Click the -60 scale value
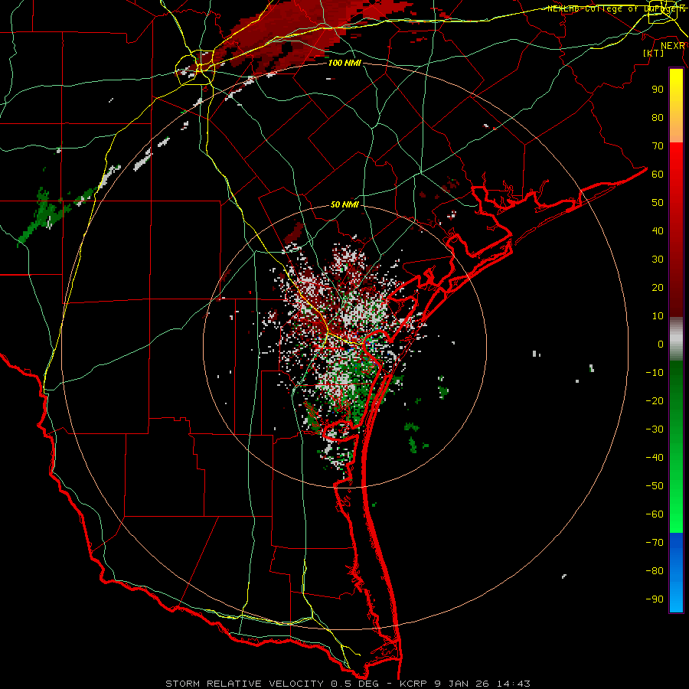Viewport: 689px width, 689px height. pyautogui.click(x=655, y=514)
